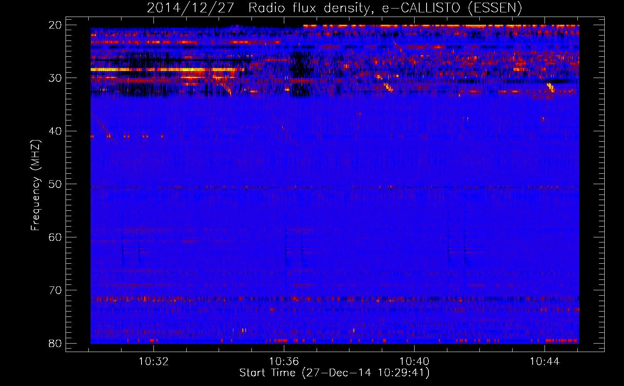Click the "Start Time (27-Dec-14 10:29:41)" label
624x386 pixels.
(334, 373)
